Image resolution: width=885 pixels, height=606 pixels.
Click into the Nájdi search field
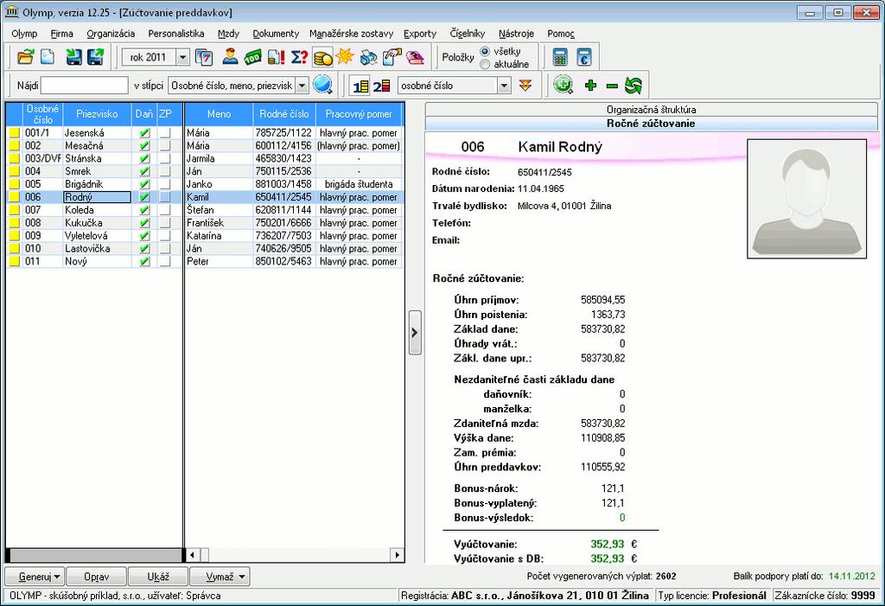(85, 86)
